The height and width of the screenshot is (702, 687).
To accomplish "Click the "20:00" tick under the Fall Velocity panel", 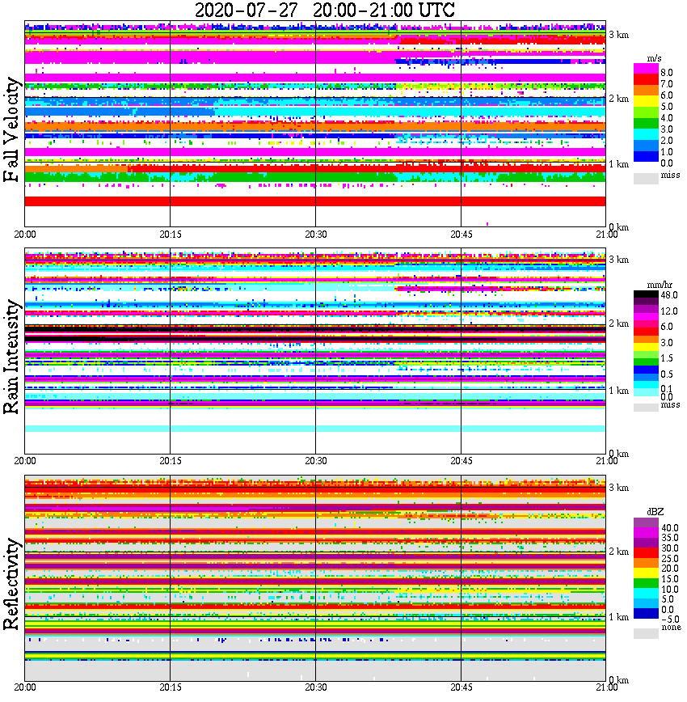I will [x=25, y=235].
